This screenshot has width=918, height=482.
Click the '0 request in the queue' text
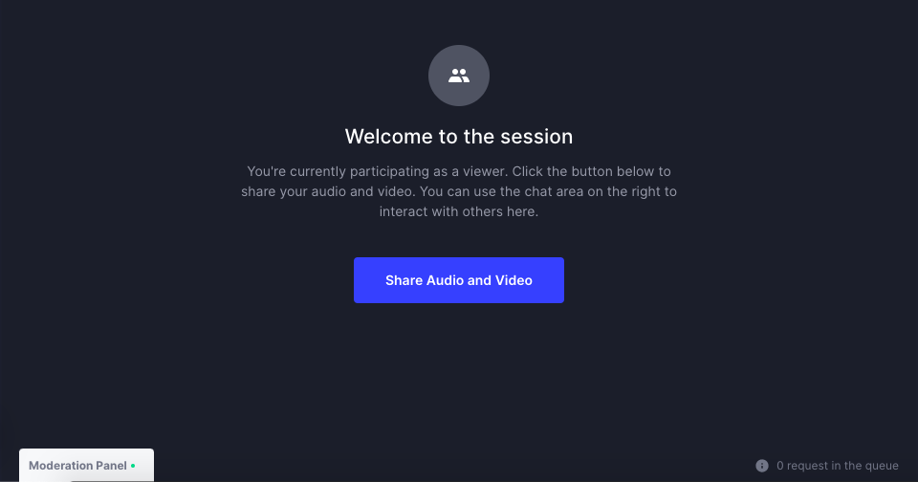pyautogui.click(x=838, y=466)
